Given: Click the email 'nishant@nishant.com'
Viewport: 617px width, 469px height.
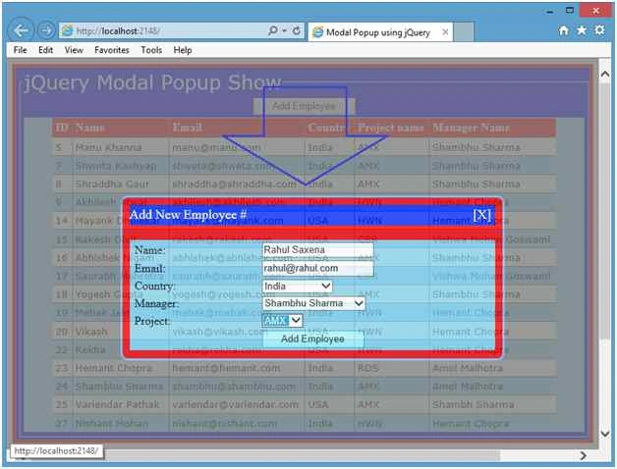Looking at the screenshot, I should 224,424.
